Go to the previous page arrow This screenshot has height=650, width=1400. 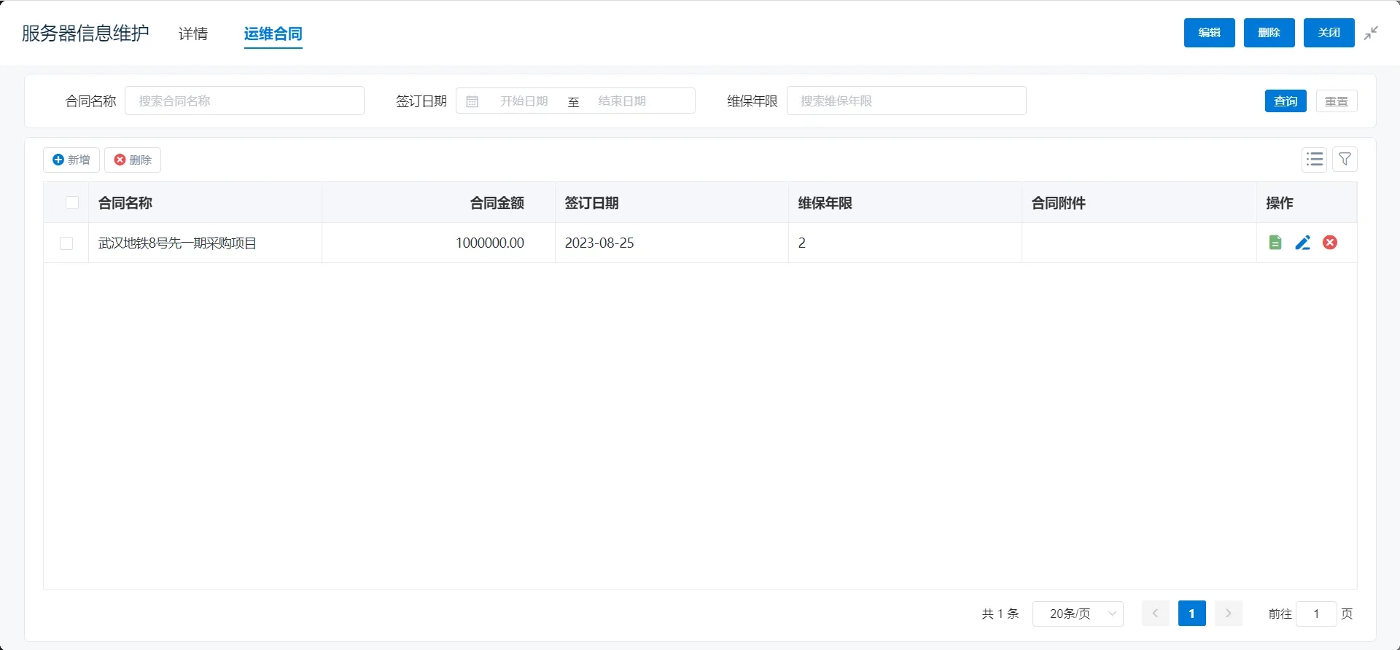[1155, 614]
